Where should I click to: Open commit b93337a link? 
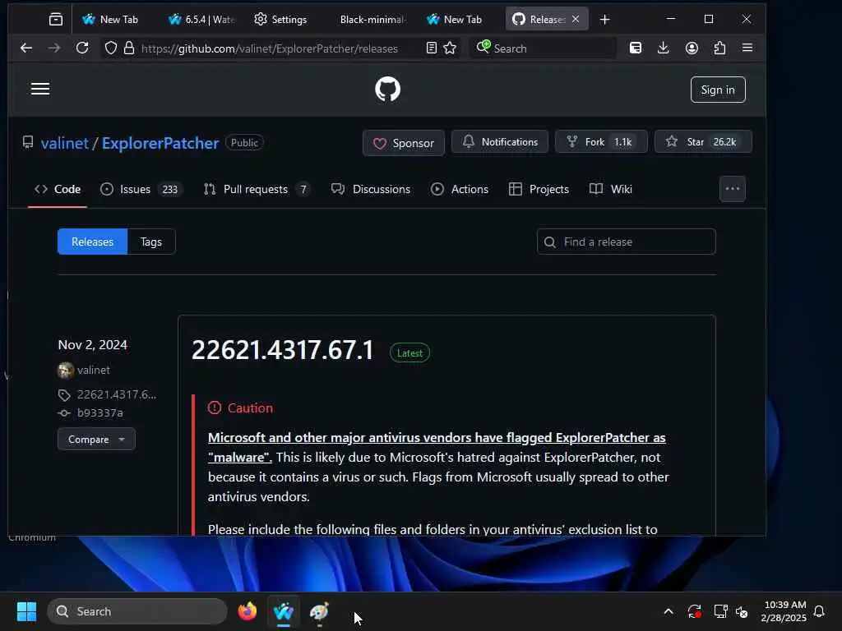pos(99,413)
